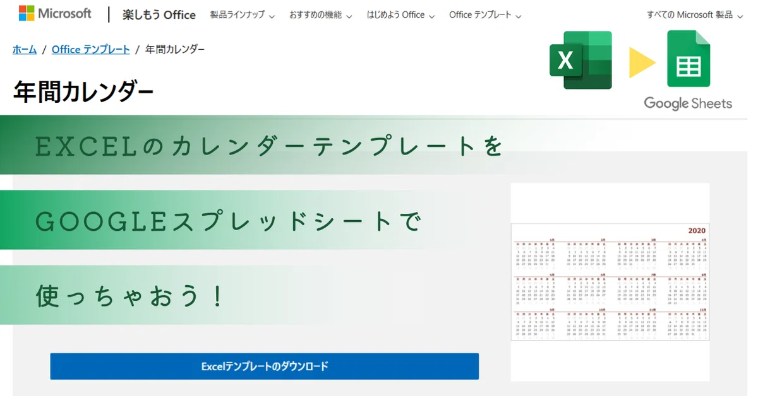Click the 年間カレンダー page heading
The image size is (758, 396).
(x=83, y=92)
